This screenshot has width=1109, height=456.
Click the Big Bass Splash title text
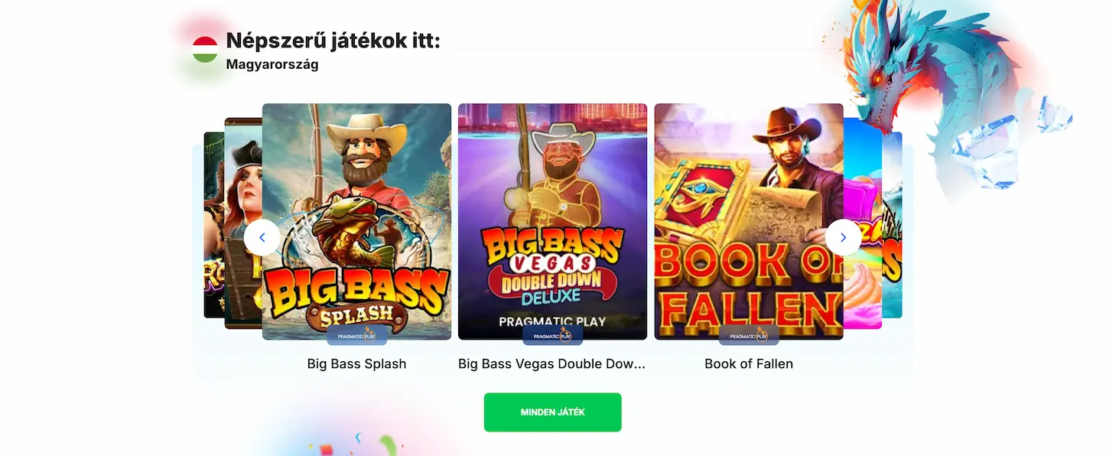coord(356,364)
